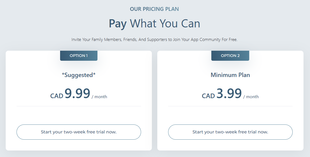Click the divider line under the 3.99 price
This screenshot has height=157, width=310.
pyautogui.click(x=230, y=106)
